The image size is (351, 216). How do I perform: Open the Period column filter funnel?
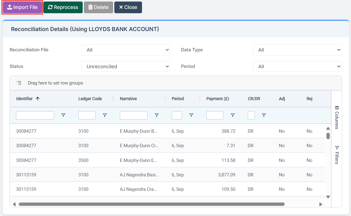coord(191,115)
